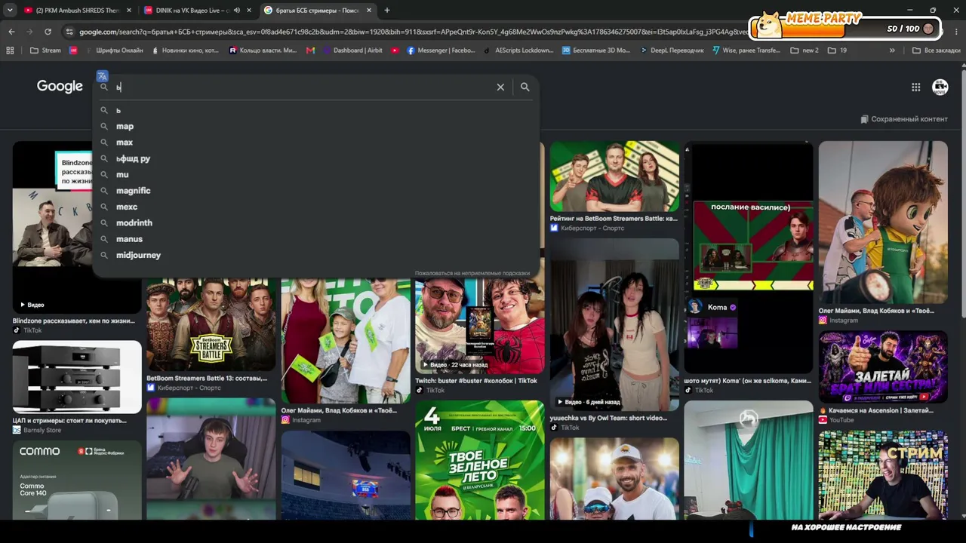Screen dimensions: 966x543
Task: Open a new browser tab
Action: [387, 10]
